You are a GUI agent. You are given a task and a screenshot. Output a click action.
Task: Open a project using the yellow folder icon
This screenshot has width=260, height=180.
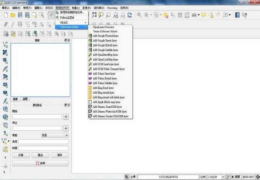click(x=13, y=15)
